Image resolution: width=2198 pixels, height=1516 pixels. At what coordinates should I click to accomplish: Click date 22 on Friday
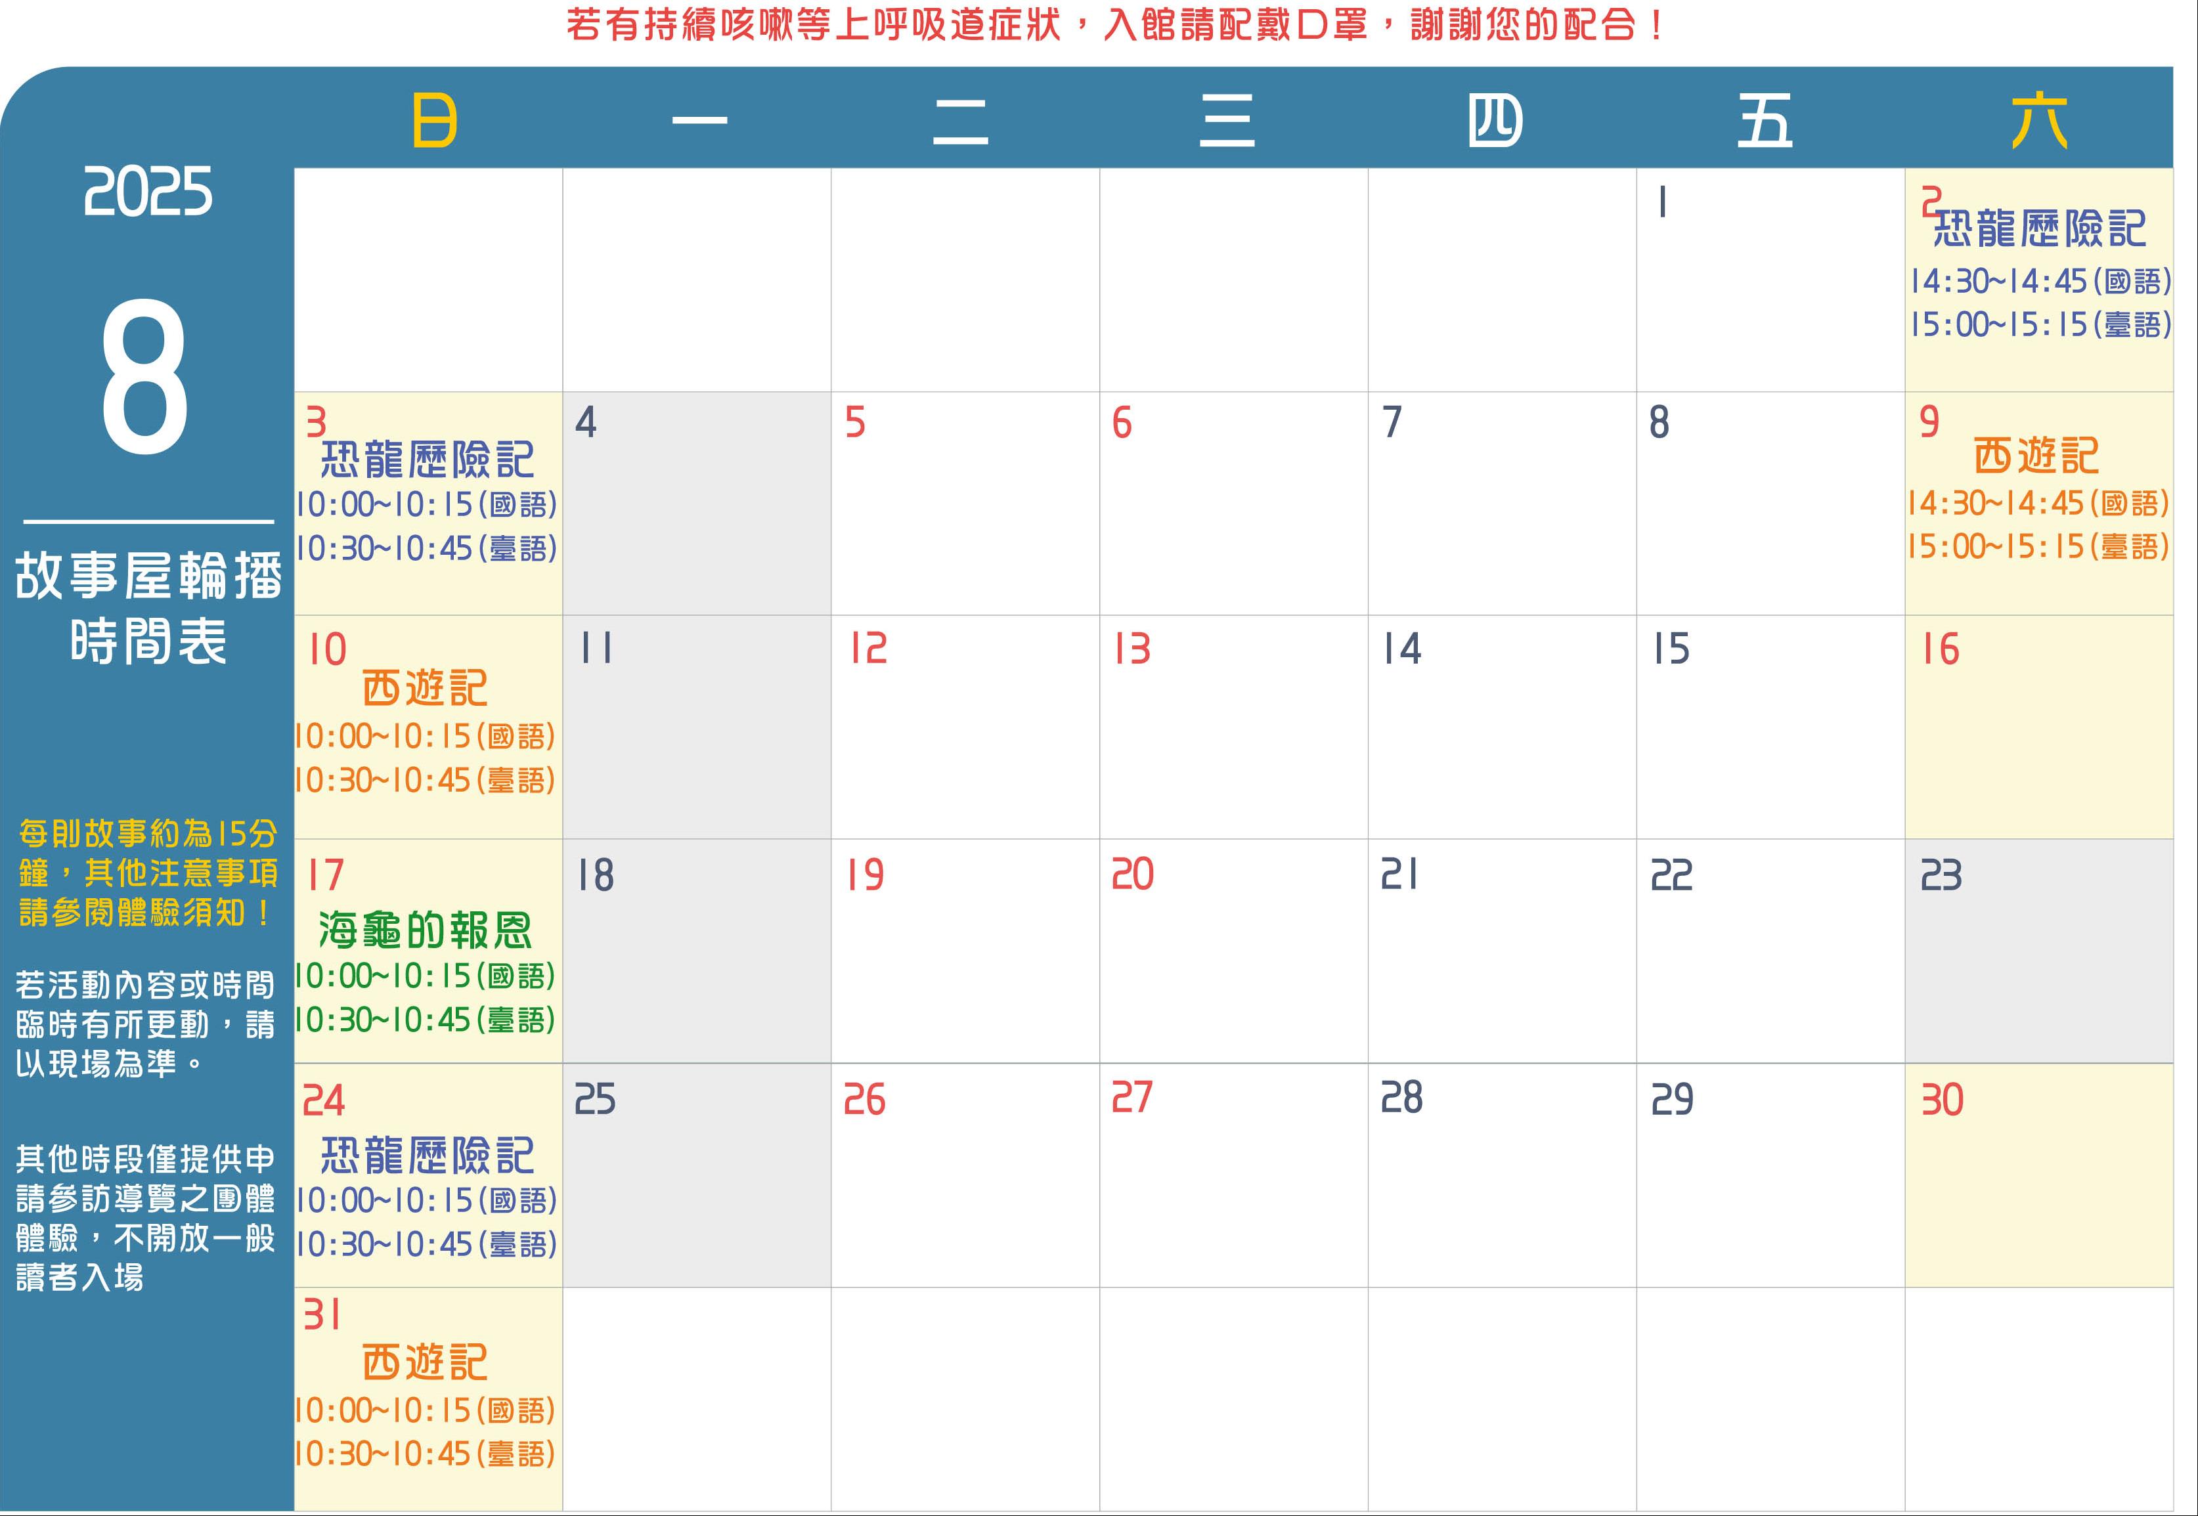pyautogui.click(x=1671, y=875)
